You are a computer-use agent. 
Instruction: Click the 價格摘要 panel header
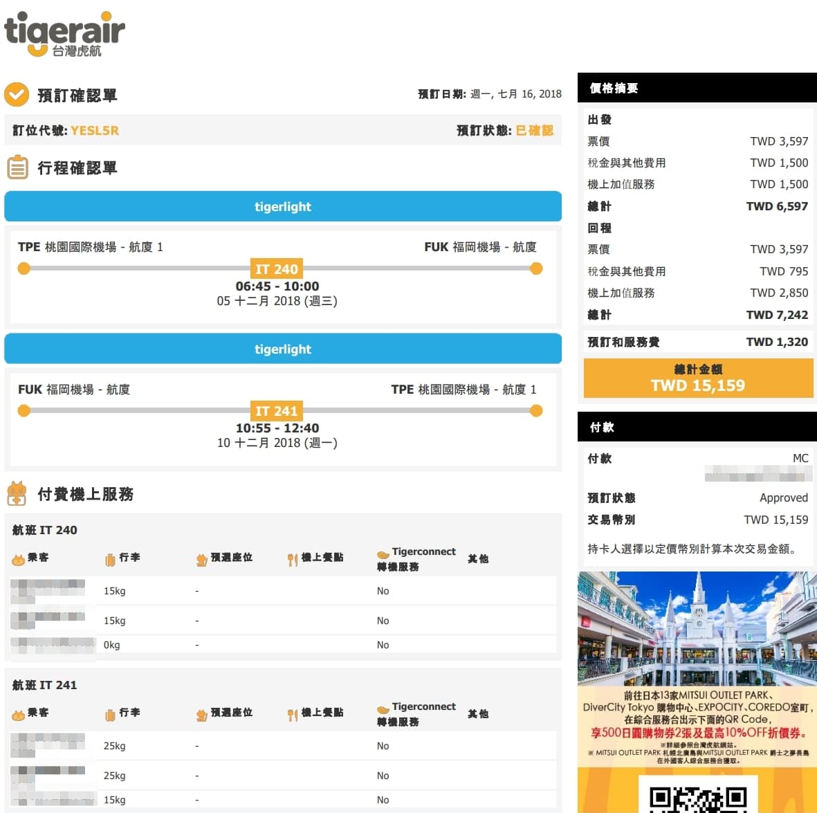click(x=697, y=88)
